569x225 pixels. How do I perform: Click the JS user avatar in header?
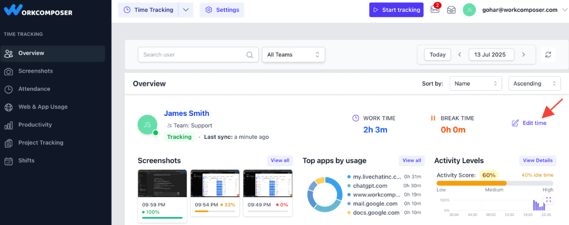click(469, 9)
